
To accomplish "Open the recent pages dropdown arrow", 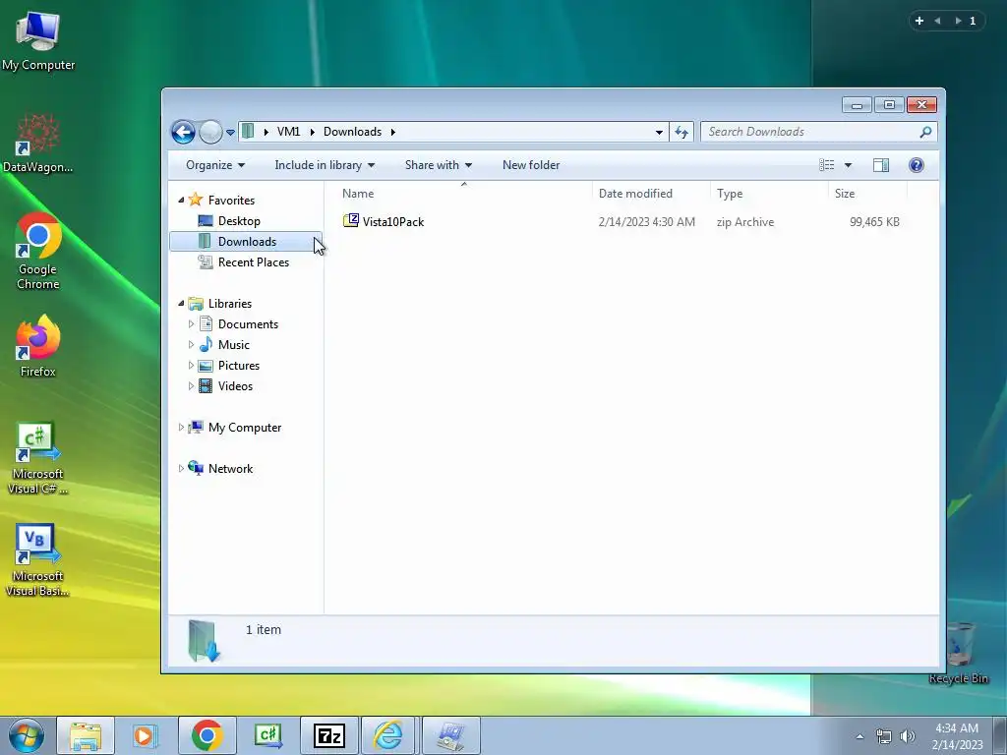I will 230,133.
